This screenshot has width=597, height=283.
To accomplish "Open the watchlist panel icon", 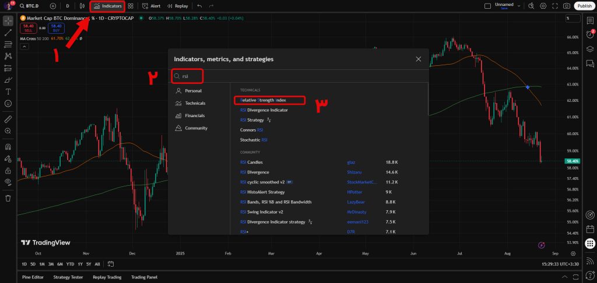I will (x=590, y=20).
